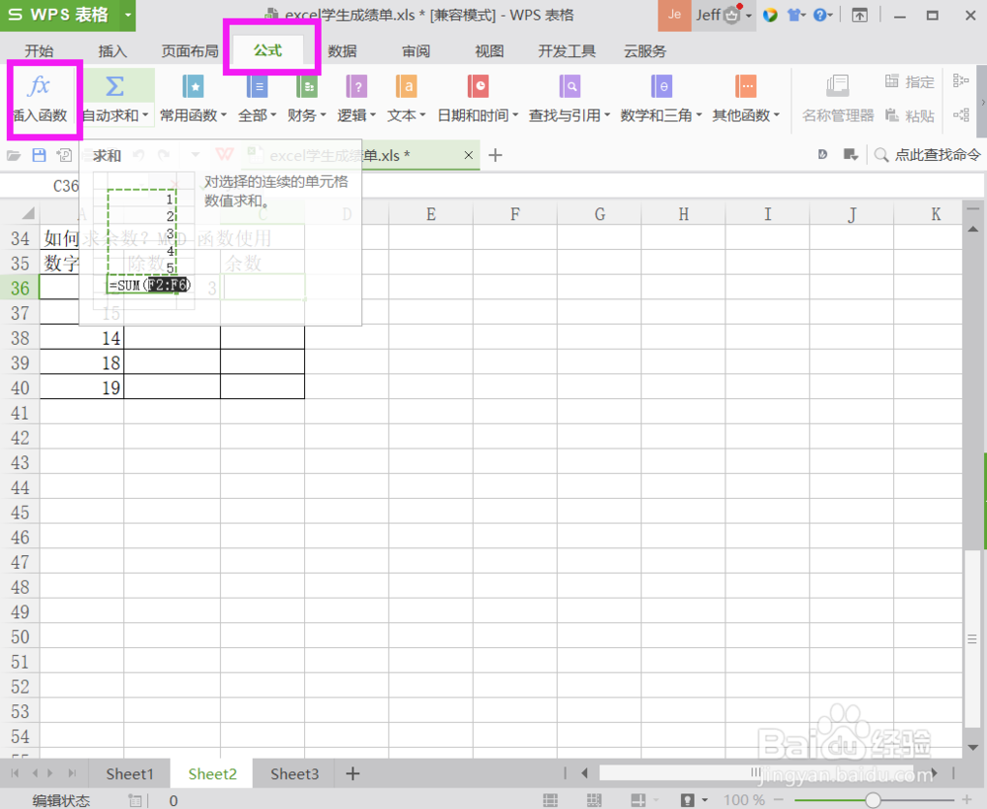This screenshot has width=987, height=809.
Task: Expand the 自动求和 dropdown arrow
Action: click(x=145, y=116)
